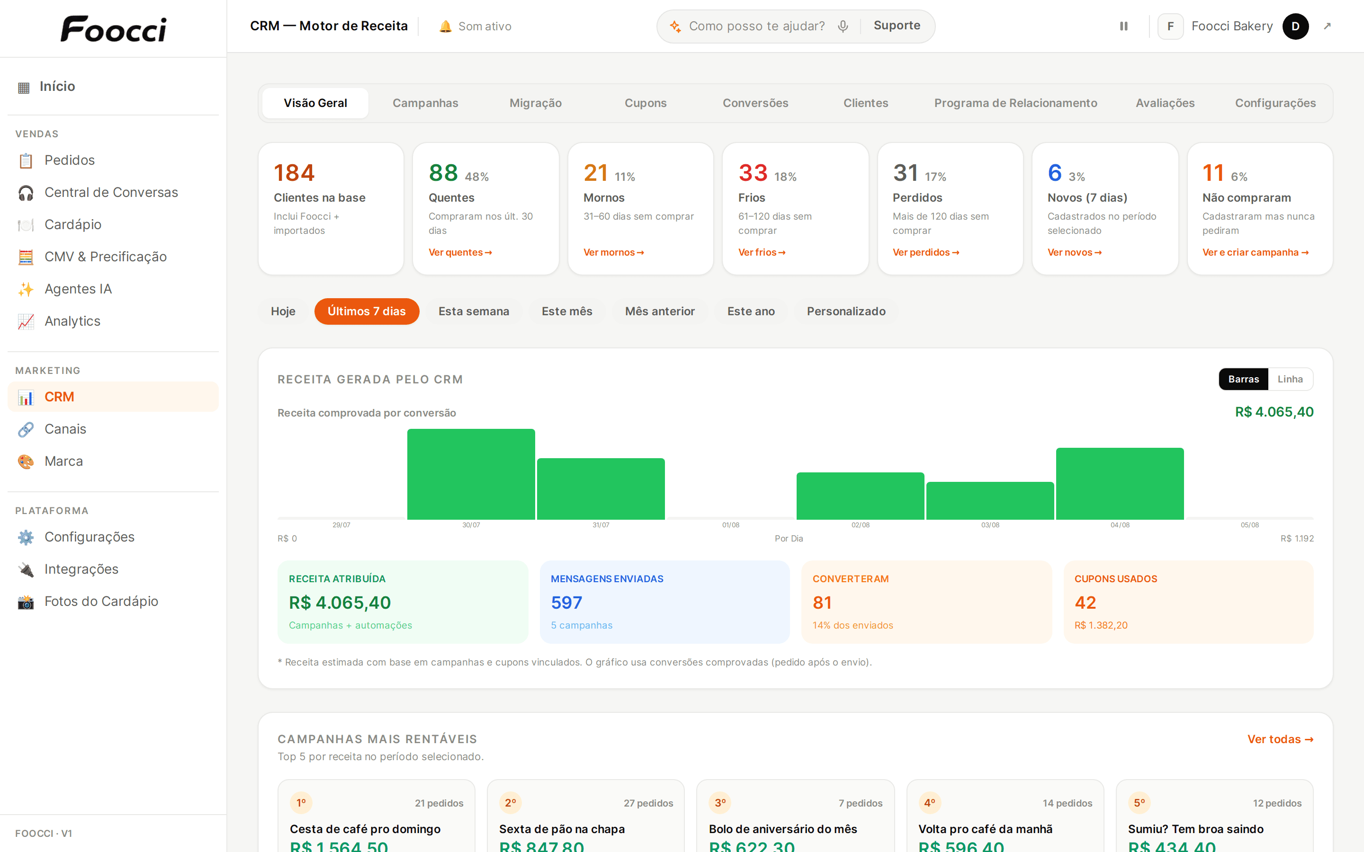Click the microphone icon in the search bar
Screen dimensions: 1364x852
pyautogui.click(x=843, y=27)
